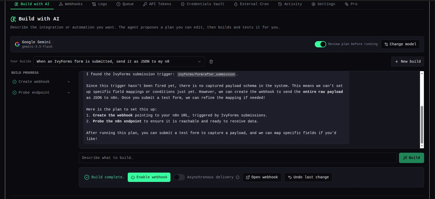Viewport: 435px width, 199px height.
Task: Click the Build complete check icon
Action: pyautogui.click(x=87, y=177)
